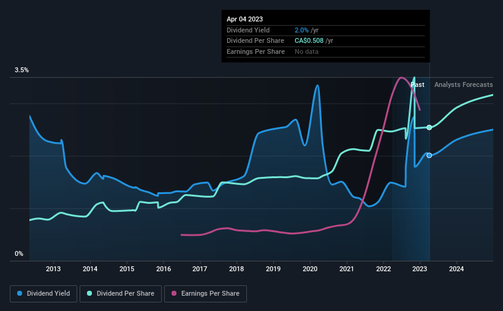This screenshot has width=503, height=311.
Task: Click the Apr 04 2023 tooltip date
Action: click(x=245, y=19)
